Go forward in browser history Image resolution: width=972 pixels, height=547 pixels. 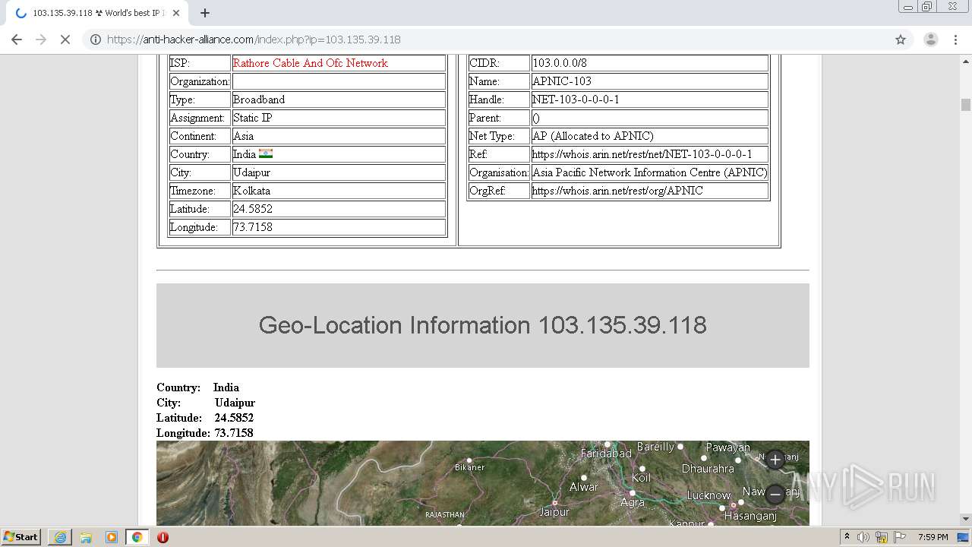pyautogui.click(x=41, y=40)
